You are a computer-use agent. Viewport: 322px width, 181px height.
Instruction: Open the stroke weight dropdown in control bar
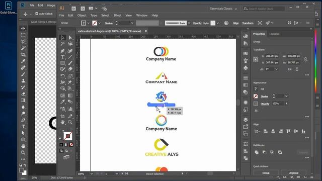pos(132,23)
